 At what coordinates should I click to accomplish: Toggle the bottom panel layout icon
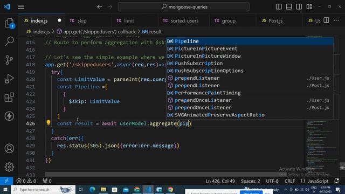point(289,6)
